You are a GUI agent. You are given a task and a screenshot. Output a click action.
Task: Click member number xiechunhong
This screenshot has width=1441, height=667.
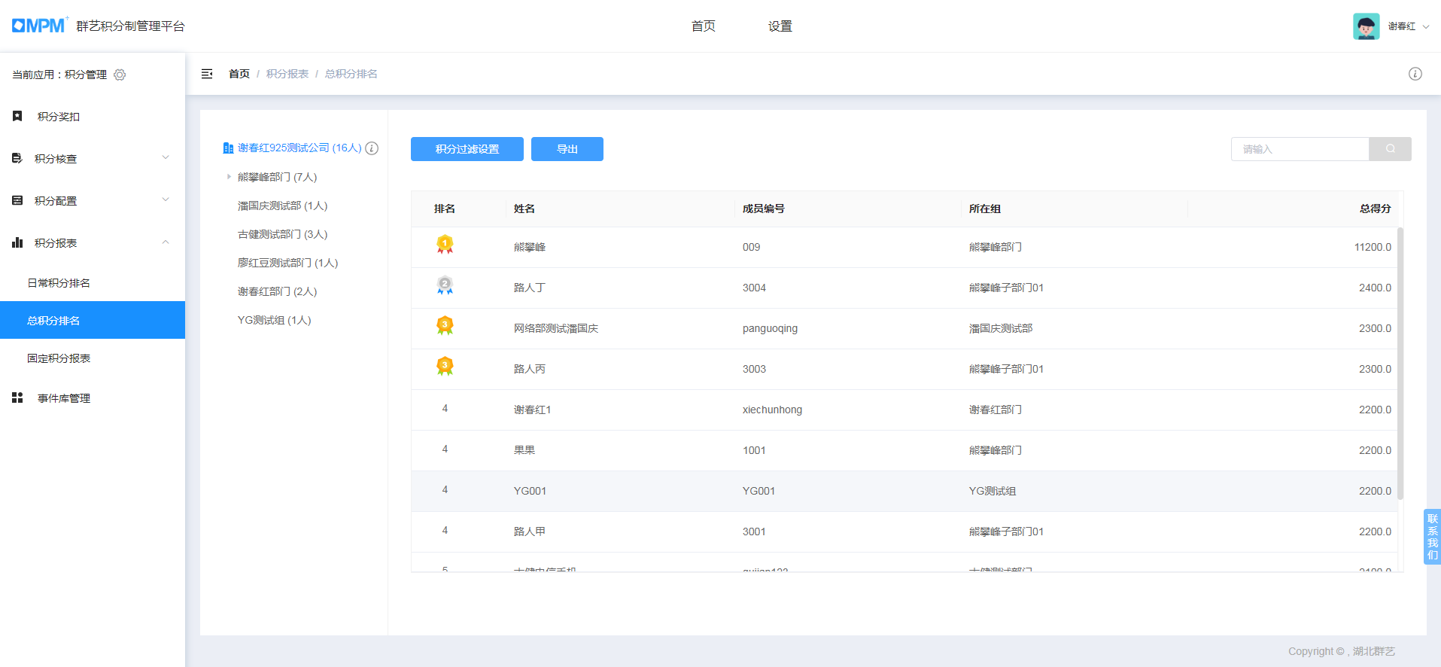tap(772, 410)
